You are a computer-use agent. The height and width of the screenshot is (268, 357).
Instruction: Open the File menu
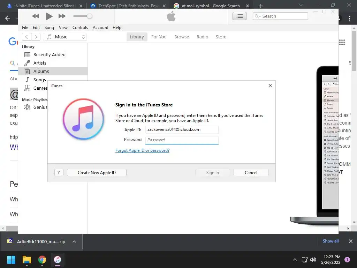(25, 28)
